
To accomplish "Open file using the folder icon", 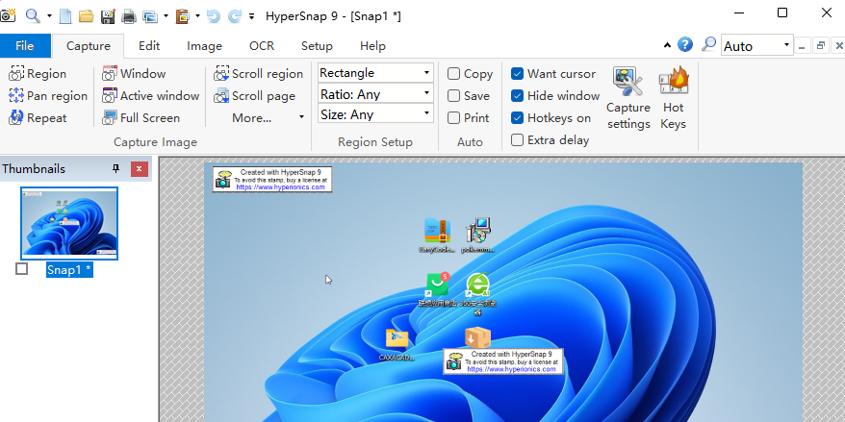I will (x=87, y=16).
